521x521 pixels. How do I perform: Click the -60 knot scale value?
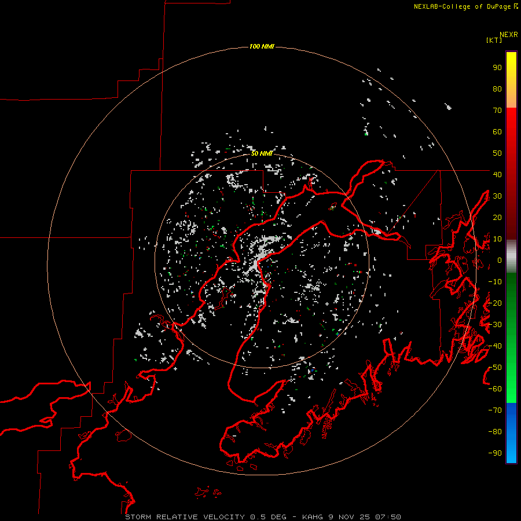click(495, 389)
